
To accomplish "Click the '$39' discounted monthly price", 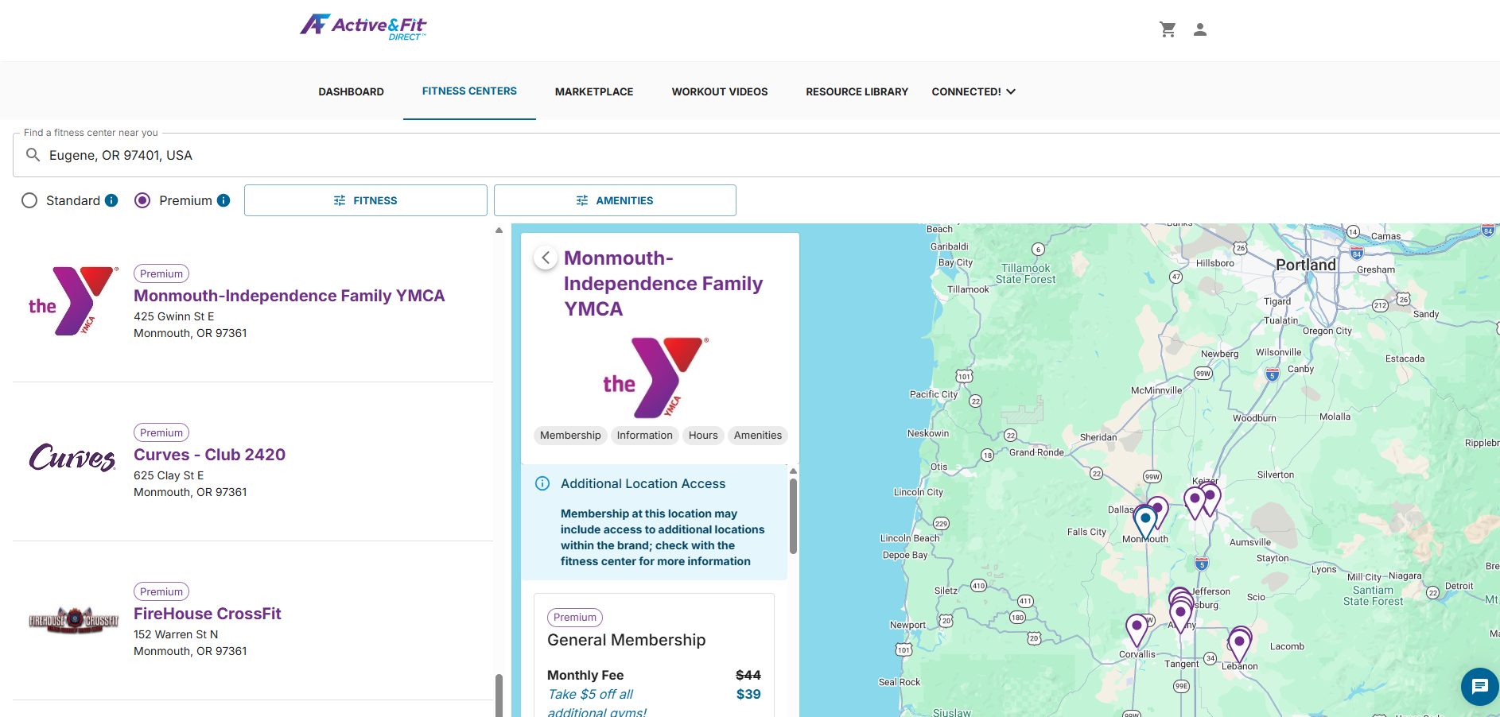I will point(748,694).
